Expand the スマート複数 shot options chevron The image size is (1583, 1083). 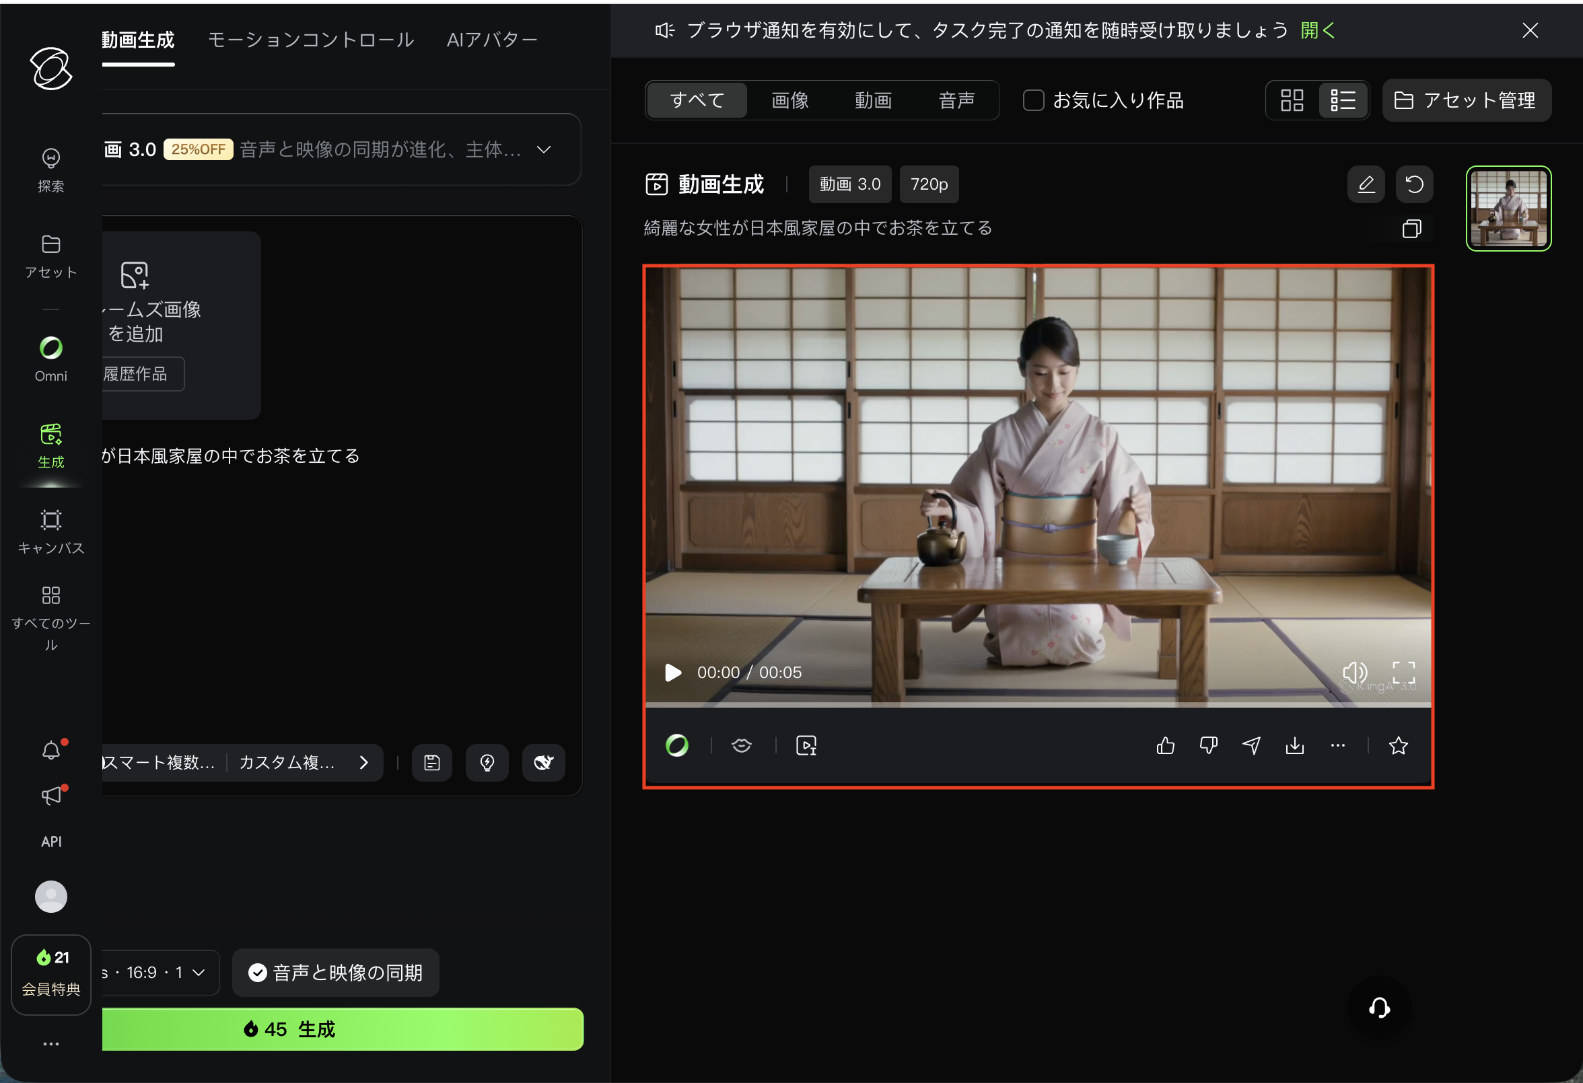tap(363, 762)
